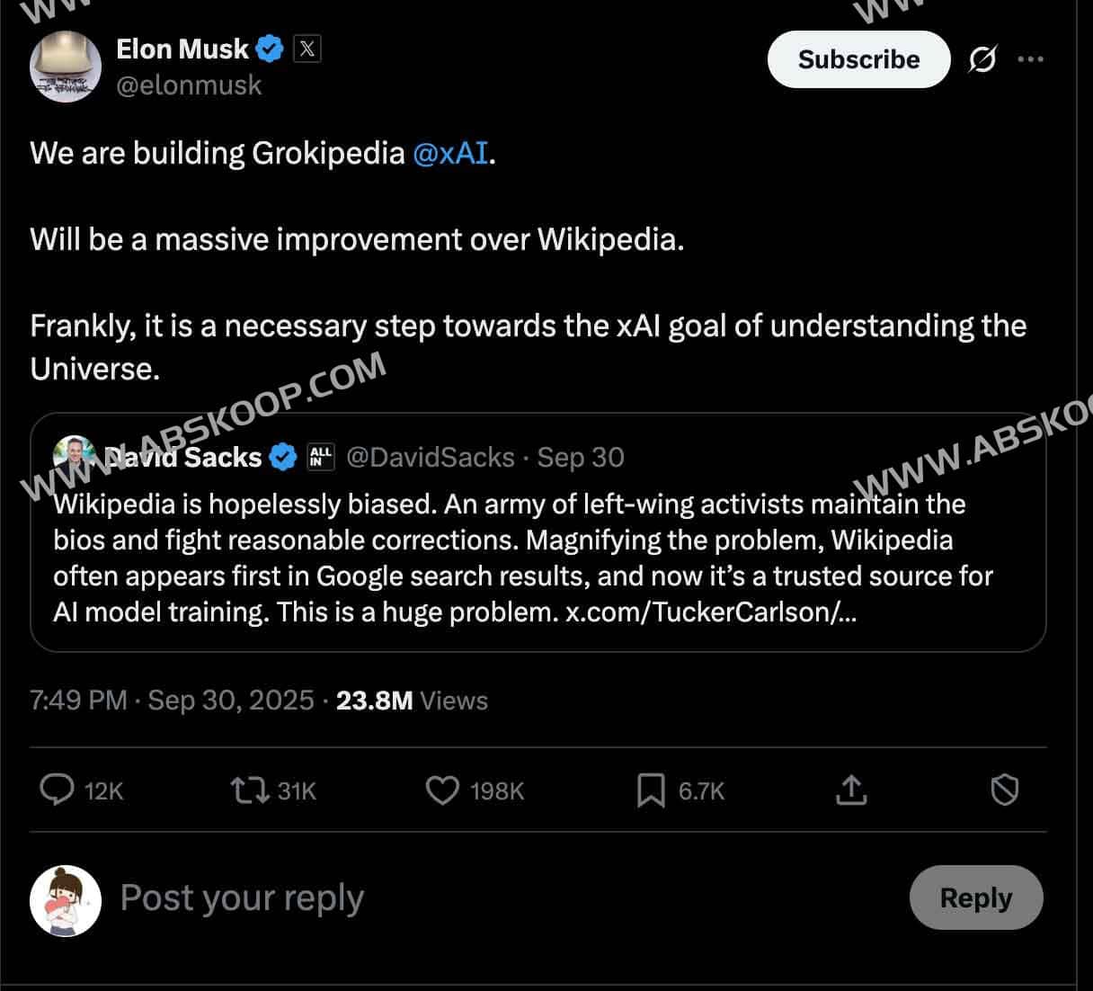Image resolution: width=1093 pixels, height=991 pixels.
Task: Repost this post via retweet icon
Action: 249,790
